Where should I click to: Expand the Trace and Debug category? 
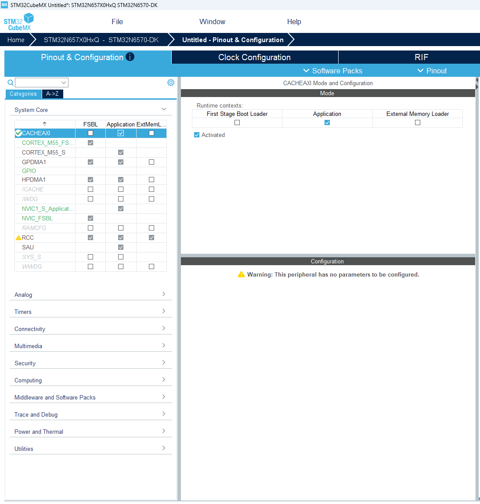click(90, 414)
